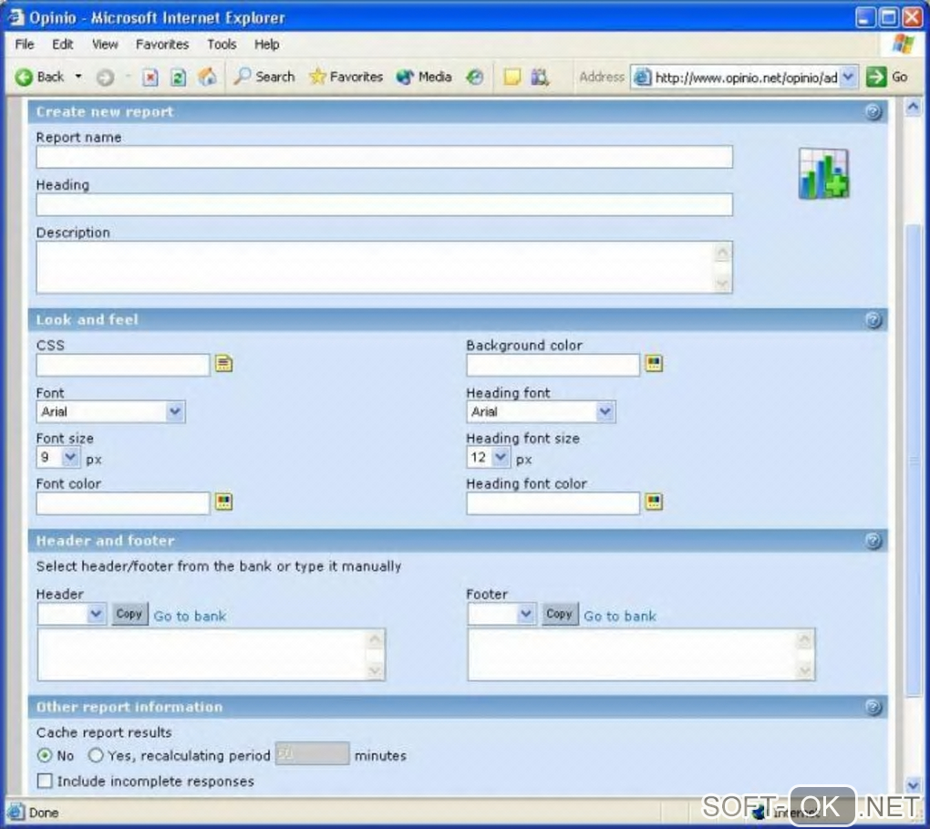Select Yes, recalculating period radio option
The image size is (930, 829).
(x=96, y=755)
